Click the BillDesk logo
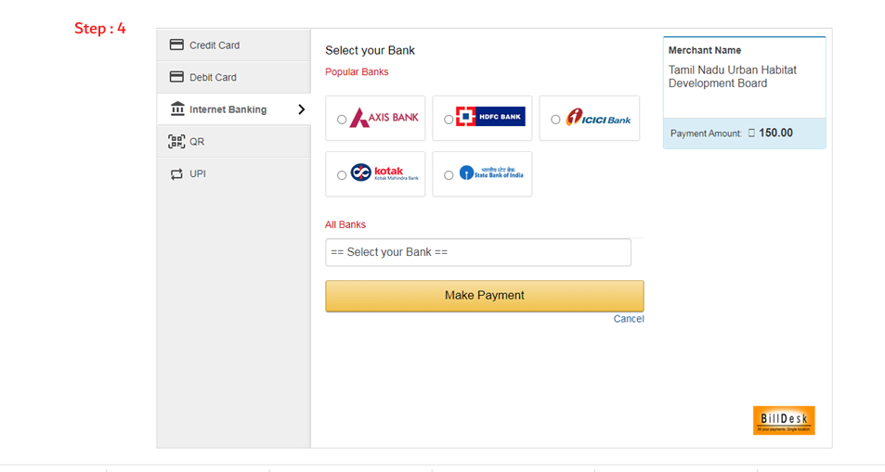This screenshot has width=885, height=472. pyautogui.click(x=784, y=420)
